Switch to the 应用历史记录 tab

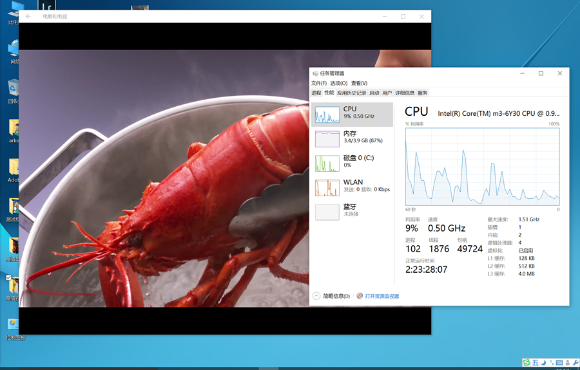pos(351,93)
